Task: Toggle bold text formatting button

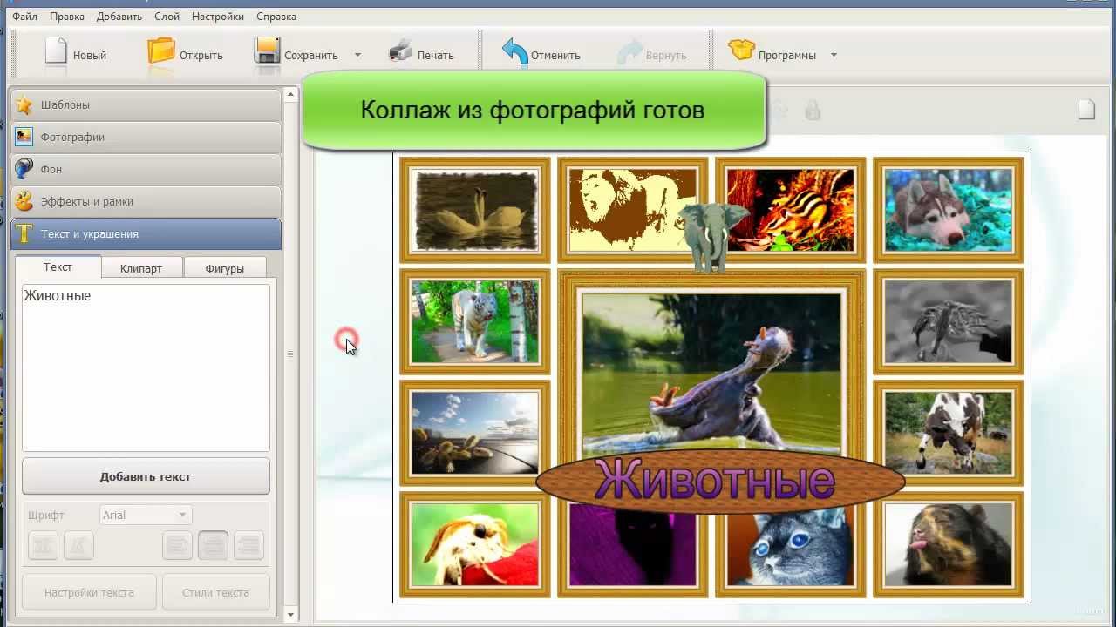Action: point(43,545)
